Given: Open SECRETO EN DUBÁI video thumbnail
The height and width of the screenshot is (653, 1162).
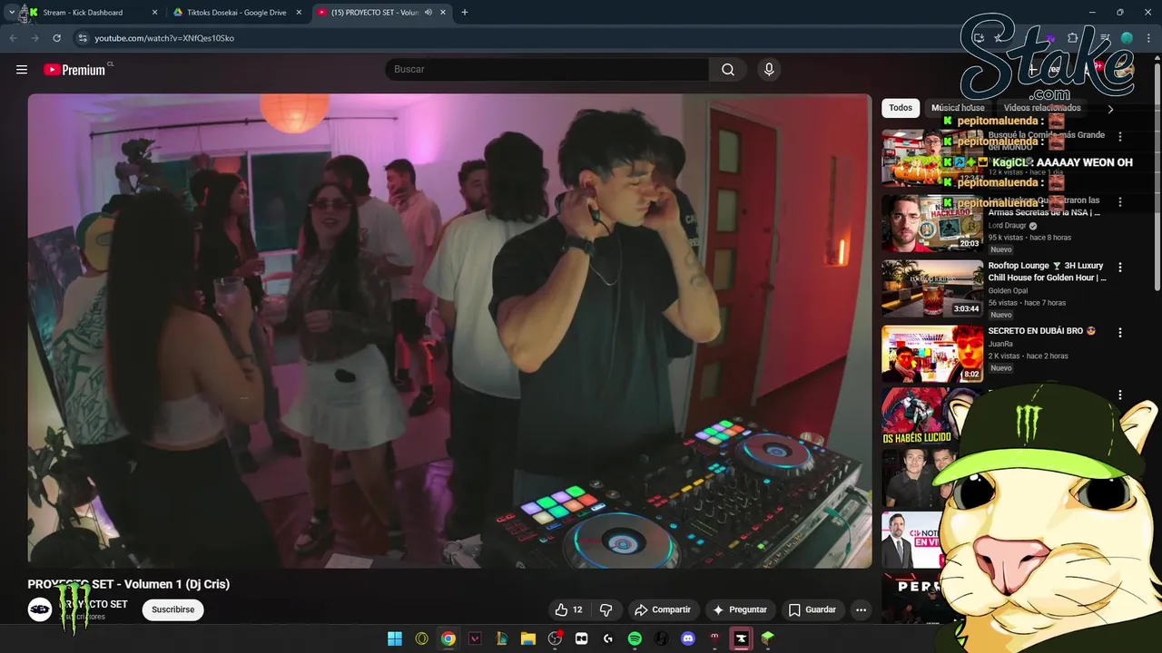Looking at the screenshot, I should [x=932, y=354].
